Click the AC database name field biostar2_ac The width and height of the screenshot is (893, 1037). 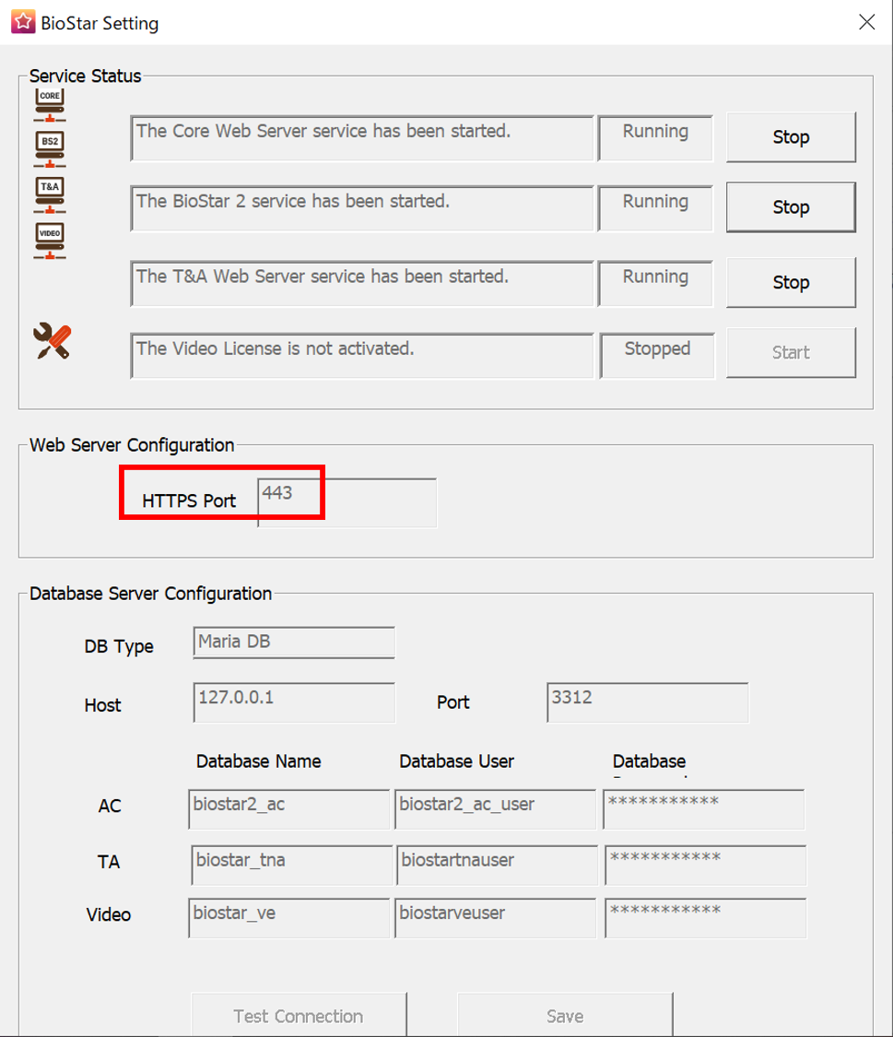(x=288, y=808)
